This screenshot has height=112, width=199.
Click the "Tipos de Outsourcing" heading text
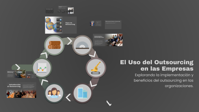(x=70, y=24)
